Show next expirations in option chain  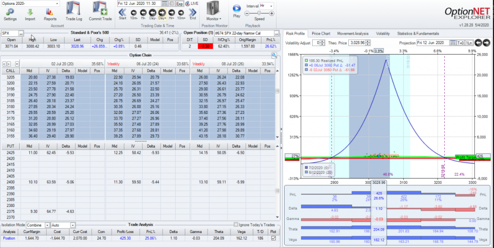(9, 64)
